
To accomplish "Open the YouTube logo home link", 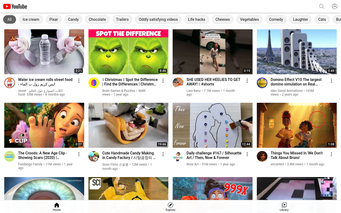I will coord(15,6).
